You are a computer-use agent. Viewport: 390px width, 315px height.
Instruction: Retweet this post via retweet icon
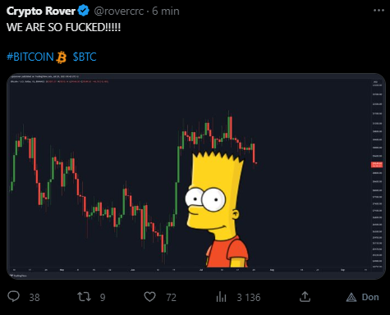pyautogui.click(x=84, y=297)
